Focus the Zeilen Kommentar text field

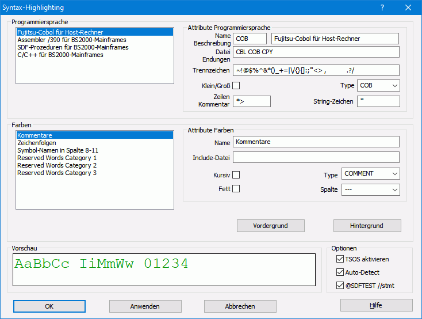pos(251,101)
